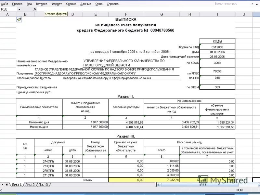
Task: Open the Данные menu
Action: pos(85,4)
